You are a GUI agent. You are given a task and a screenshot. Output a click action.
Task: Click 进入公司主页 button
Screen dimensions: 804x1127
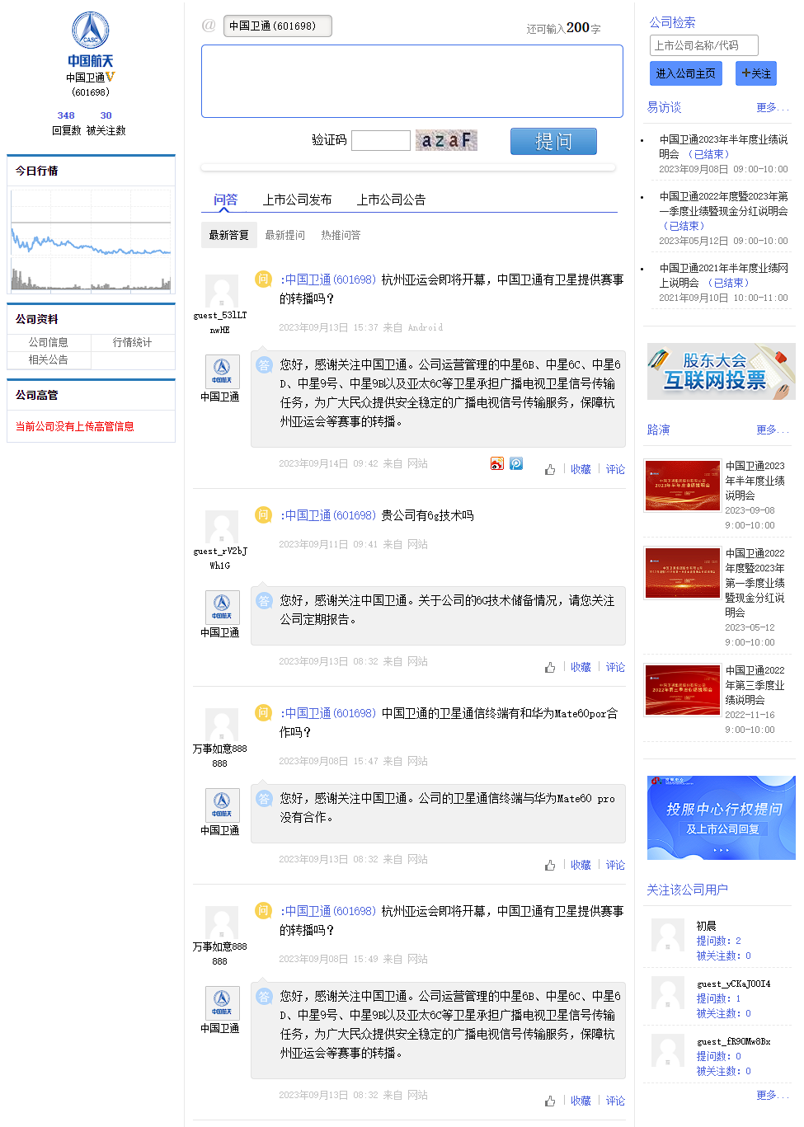[x=685, y=73]
